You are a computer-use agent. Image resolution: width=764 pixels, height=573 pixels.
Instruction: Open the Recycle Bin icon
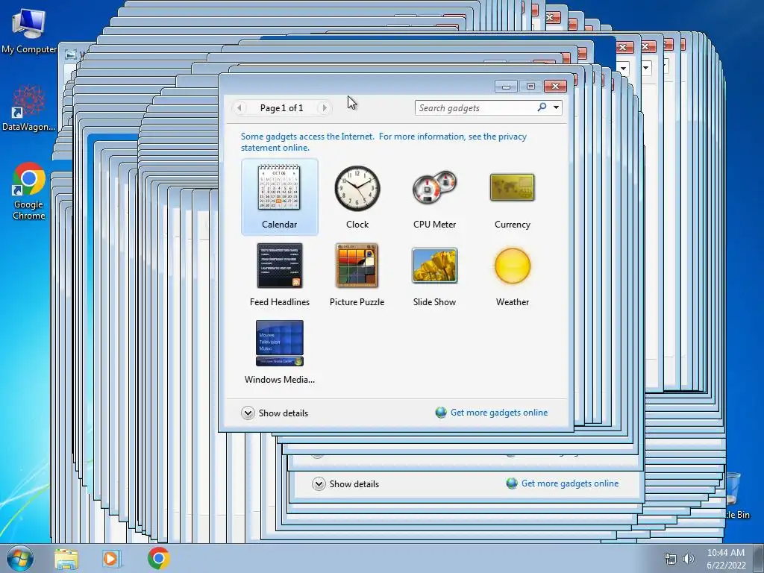pos(735,495)
